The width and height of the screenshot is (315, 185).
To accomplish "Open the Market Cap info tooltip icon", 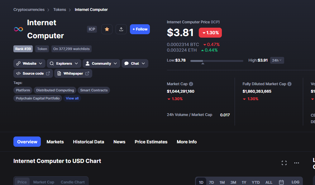I will (191, 84).
